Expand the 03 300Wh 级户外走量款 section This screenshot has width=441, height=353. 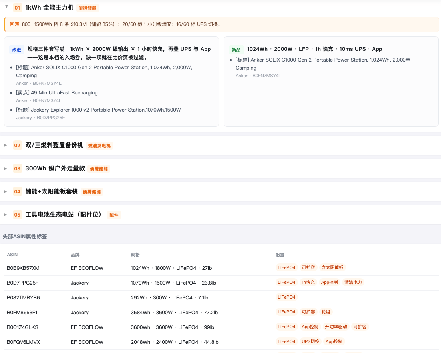point(5,168)
